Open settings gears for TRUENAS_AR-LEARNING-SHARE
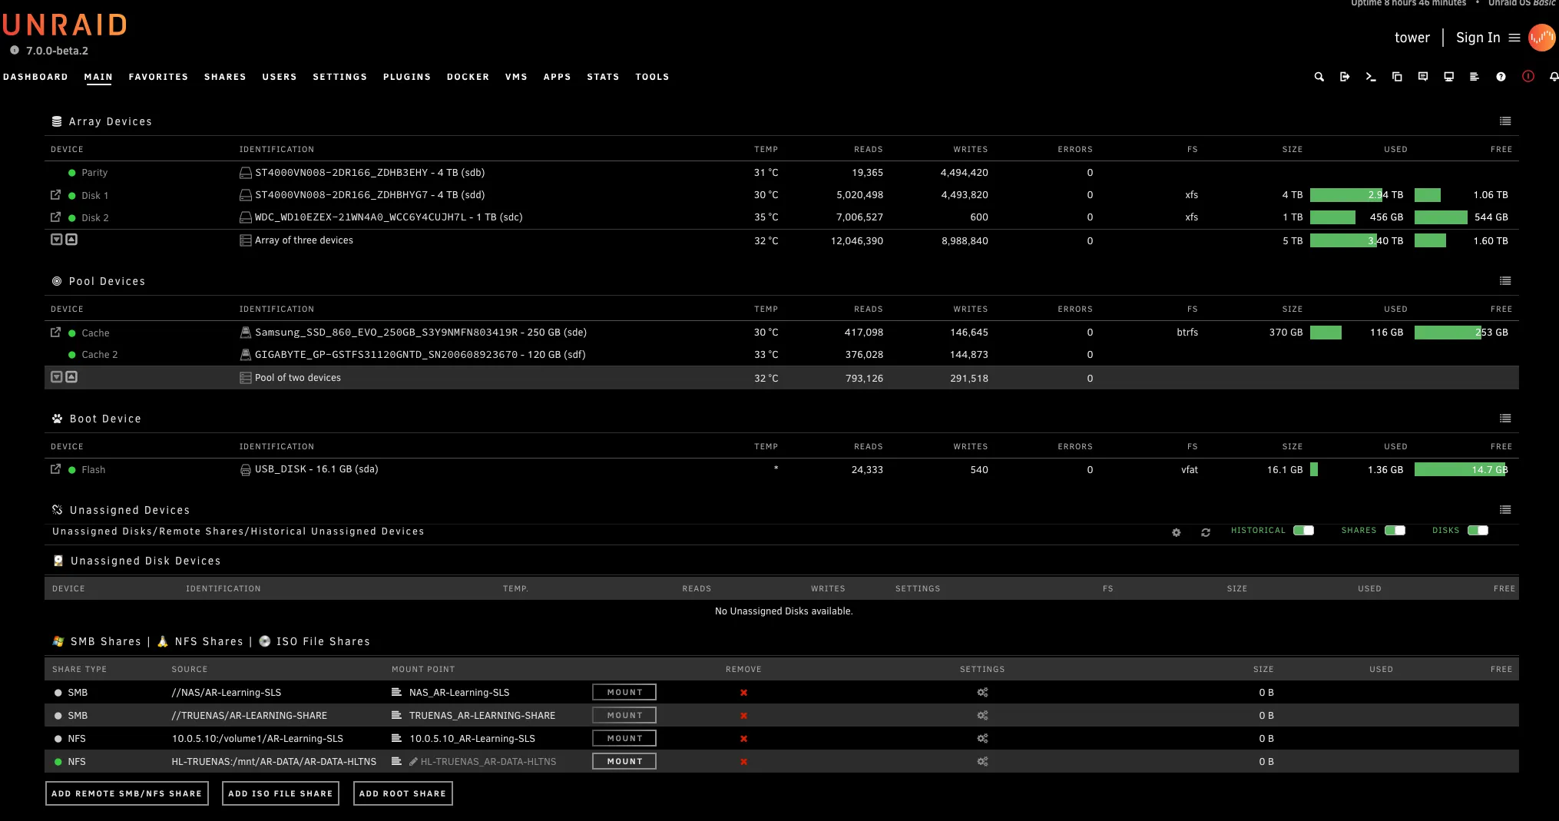 982,716
